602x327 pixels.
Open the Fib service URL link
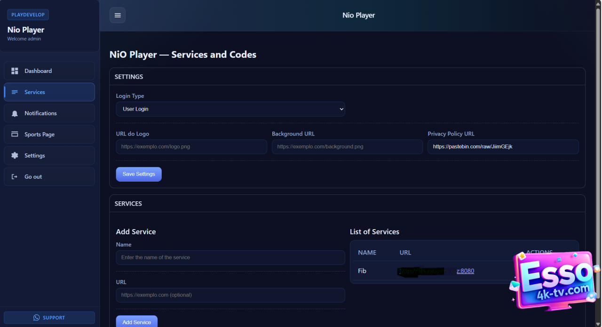click(465, 271)
